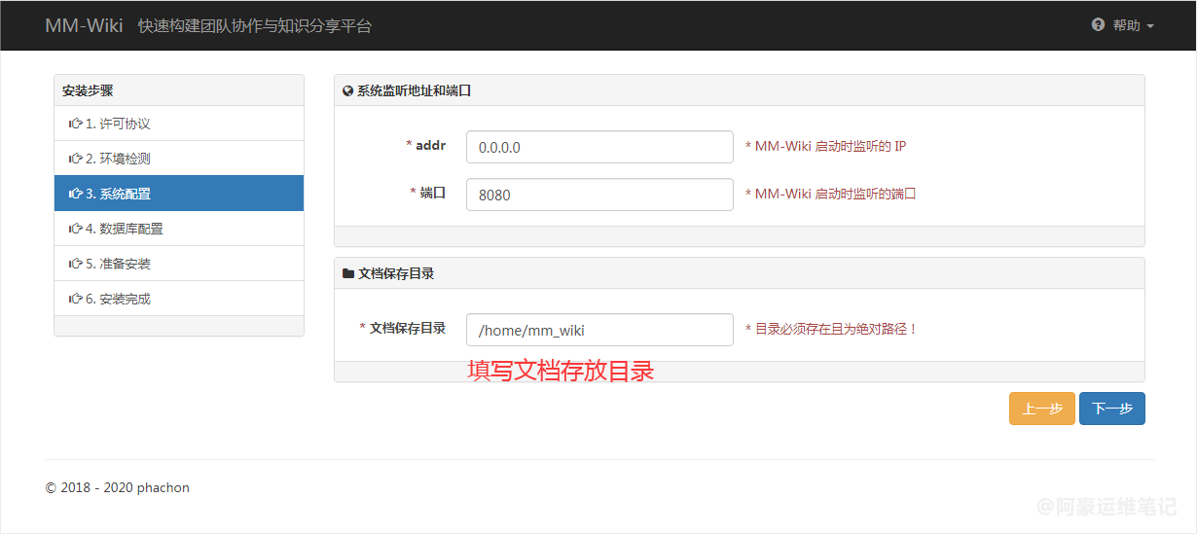1197x534 pixels.
Task: Click the 文档保存目录 panel heading text
Action: pos(396,273)
